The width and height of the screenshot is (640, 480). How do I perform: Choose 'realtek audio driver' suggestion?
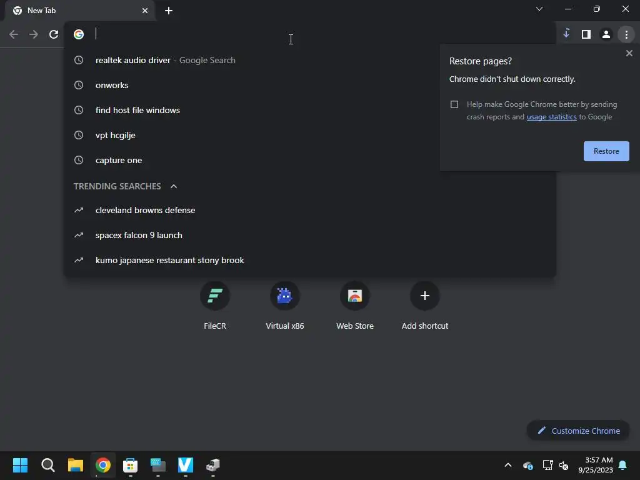(x=310, y=60)
